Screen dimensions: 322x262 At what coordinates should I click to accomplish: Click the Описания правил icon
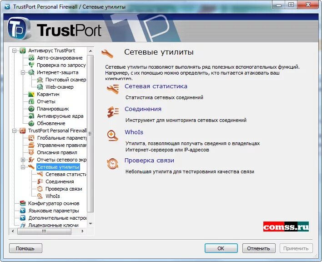pos(31,152)
